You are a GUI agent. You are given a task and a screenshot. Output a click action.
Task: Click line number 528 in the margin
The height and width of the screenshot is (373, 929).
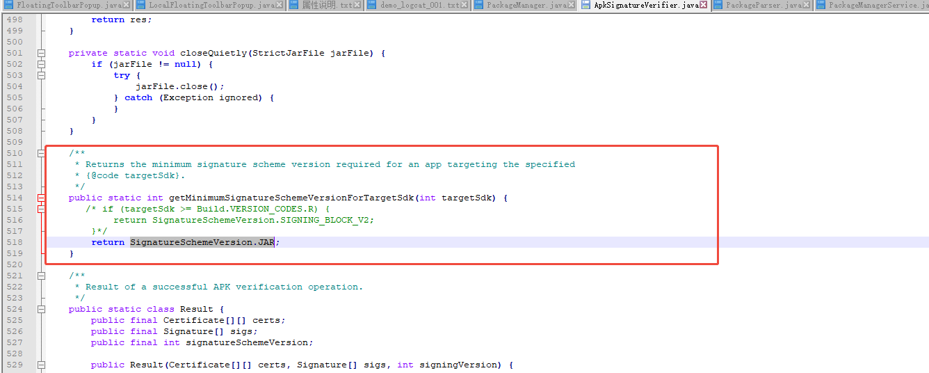15,354
